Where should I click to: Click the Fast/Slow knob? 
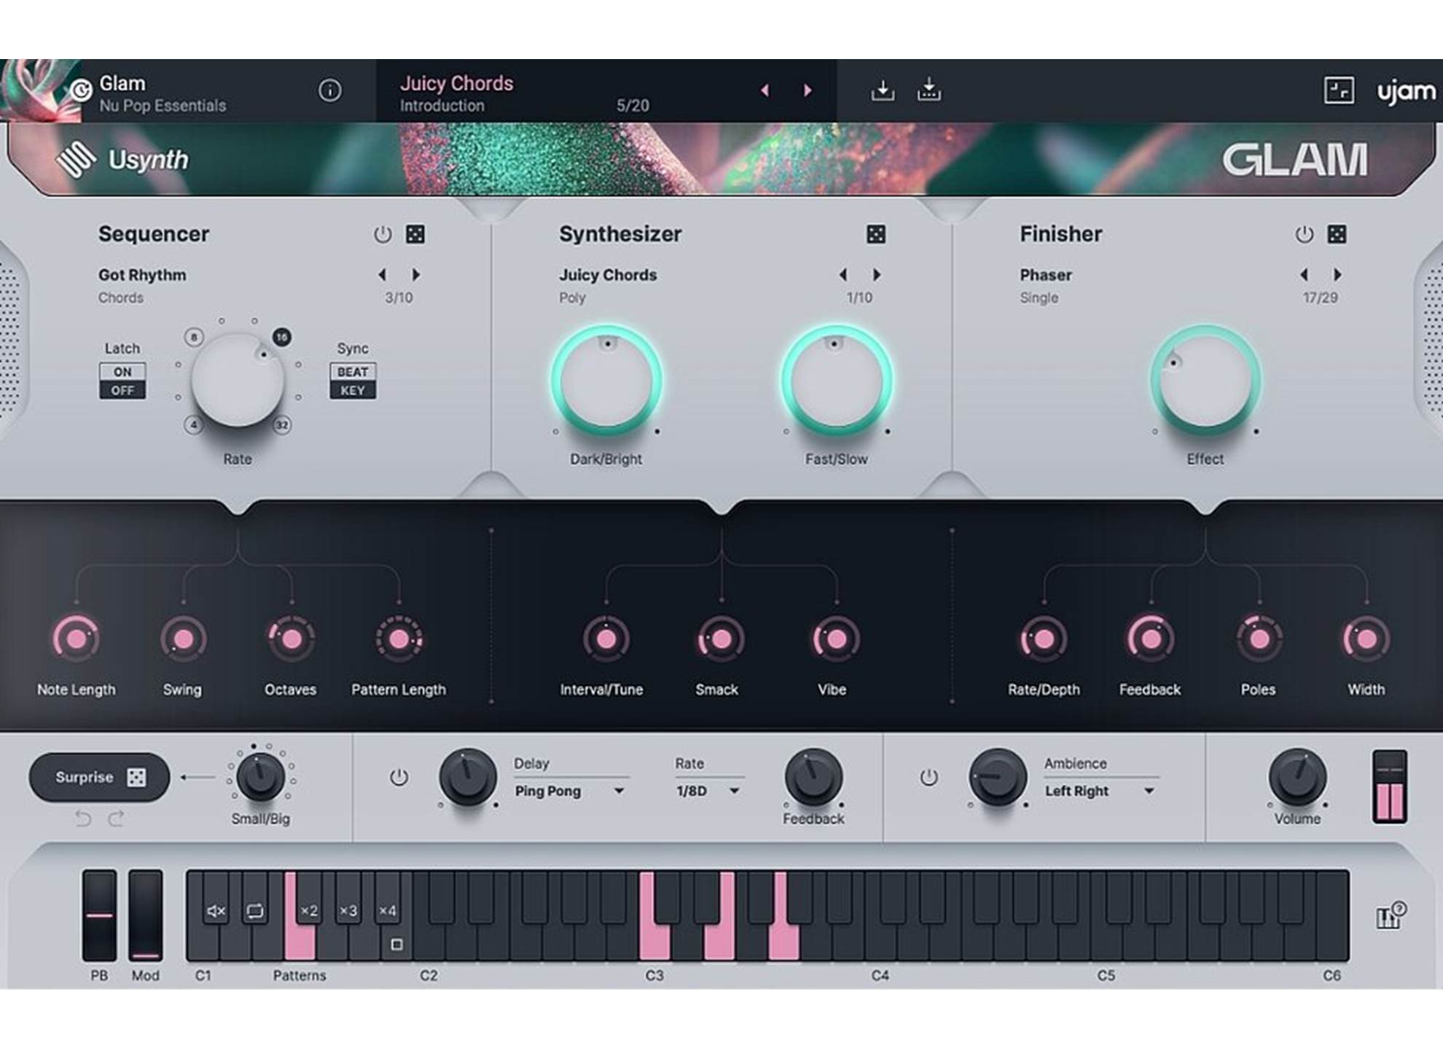coord(837,381)
